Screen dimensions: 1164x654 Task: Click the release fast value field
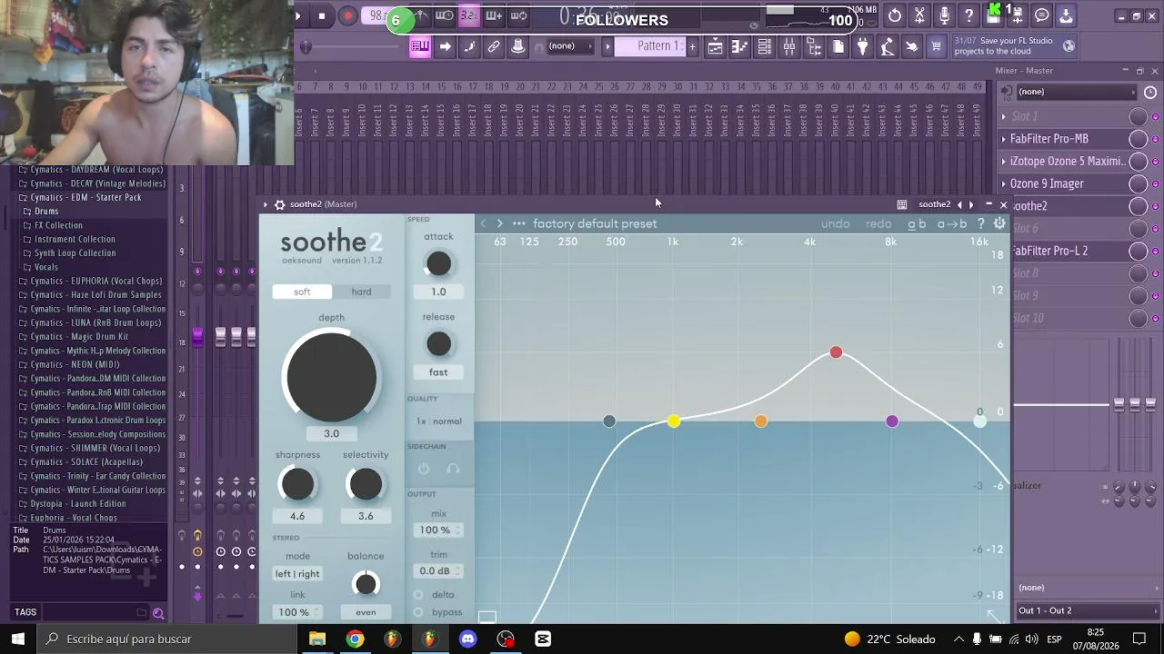pos(438,372)
